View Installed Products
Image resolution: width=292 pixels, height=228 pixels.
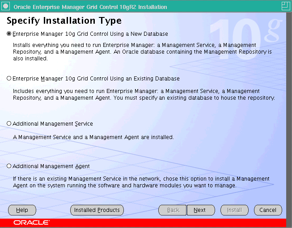[x=97, y=210]
